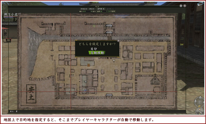The height and width of the screenshot is (124, 206).
Task: Choose 目印 in the setting dialog
Action: click(94, 49)
